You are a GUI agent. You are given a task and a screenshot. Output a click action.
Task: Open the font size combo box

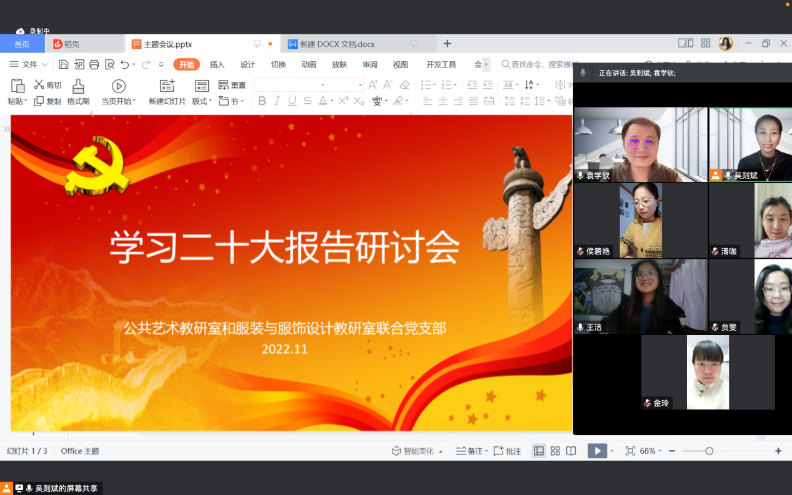click(x=345, y=85)
